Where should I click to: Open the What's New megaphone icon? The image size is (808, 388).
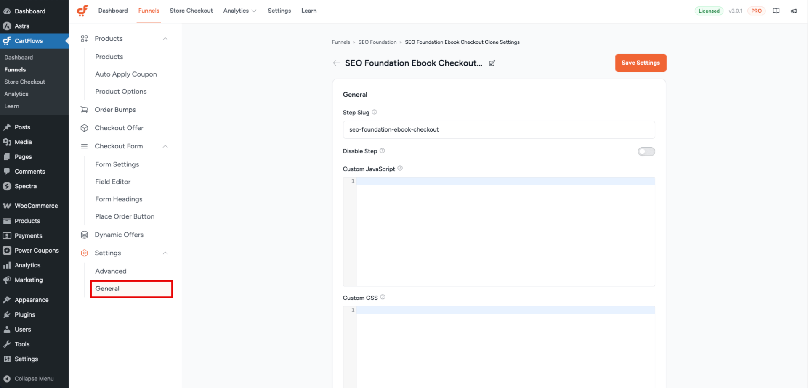point(794,11)
